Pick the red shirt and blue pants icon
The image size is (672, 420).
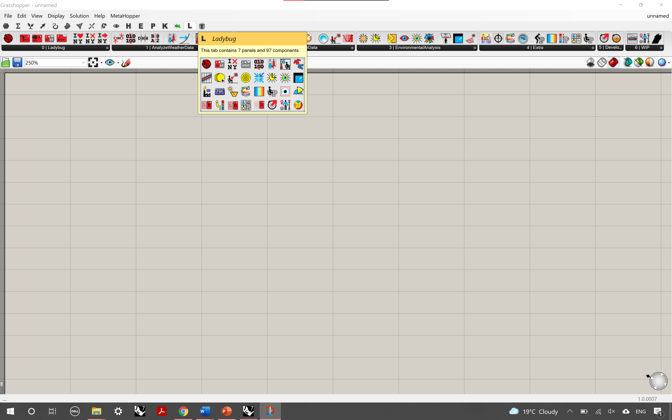click(298, 64)
